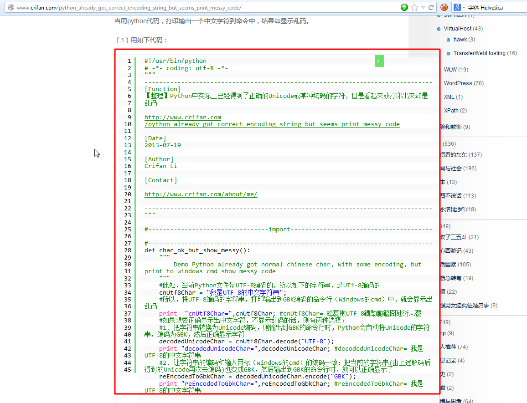Image resolution: width=527 pixels, height=403 pixels.
Task: Click the reEncodedToGbkChar encode("GBK") line
Action: coord(257,377)
